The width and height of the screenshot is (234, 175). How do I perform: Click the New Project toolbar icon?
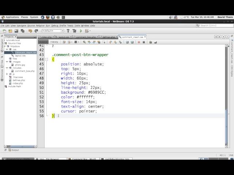[x=10, y=31]
